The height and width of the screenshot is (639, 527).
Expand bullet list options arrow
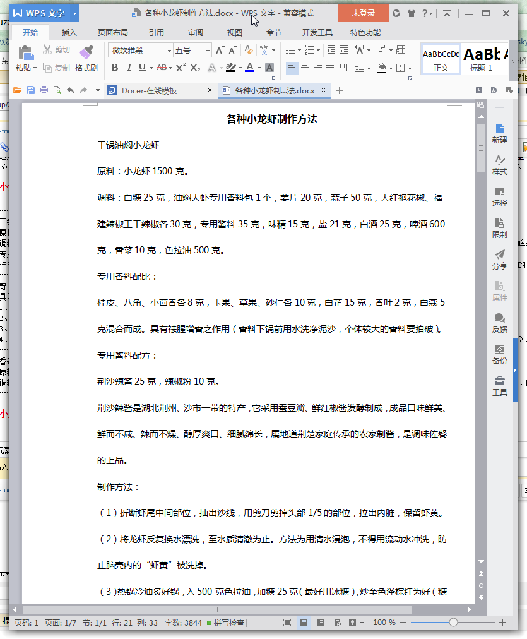pyautogui.click(x=299, y=51)
